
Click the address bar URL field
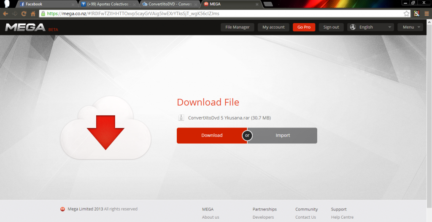click(x=224, y=14)
